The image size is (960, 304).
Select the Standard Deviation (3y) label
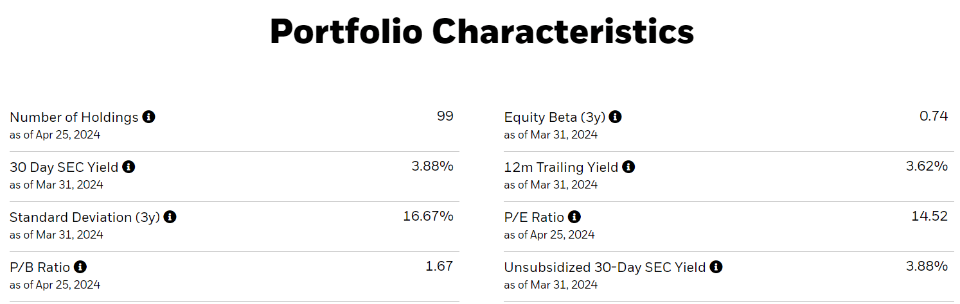(x=85, y=217)
